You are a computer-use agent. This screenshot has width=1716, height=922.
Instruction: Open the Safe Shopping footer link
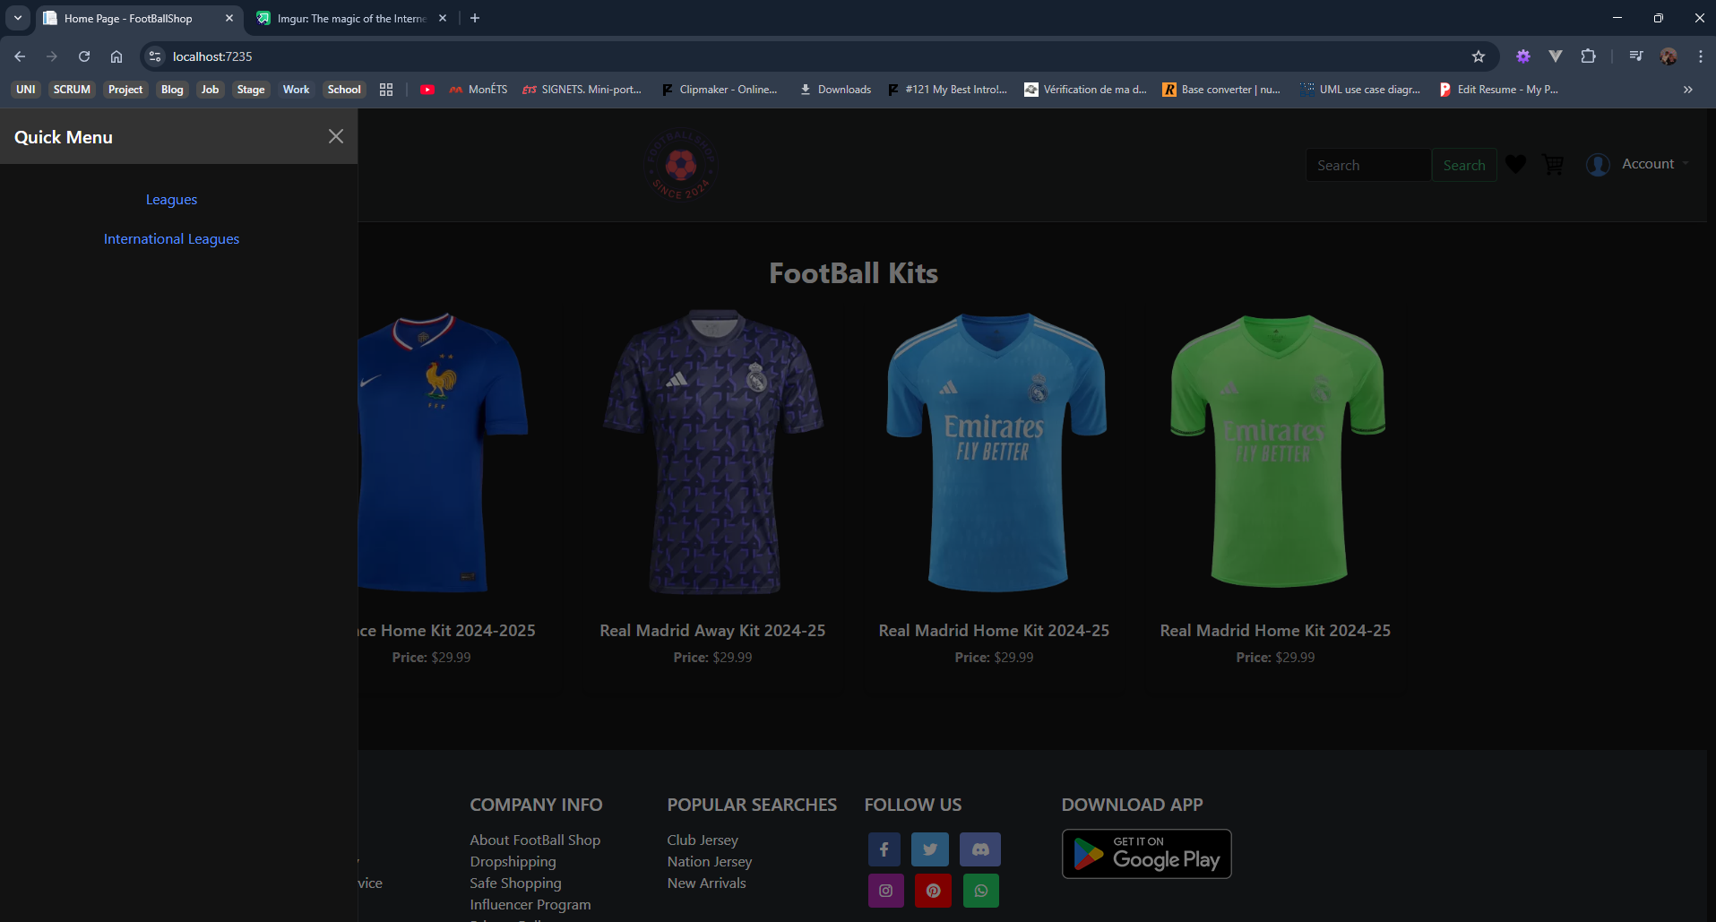click(515, 883)
